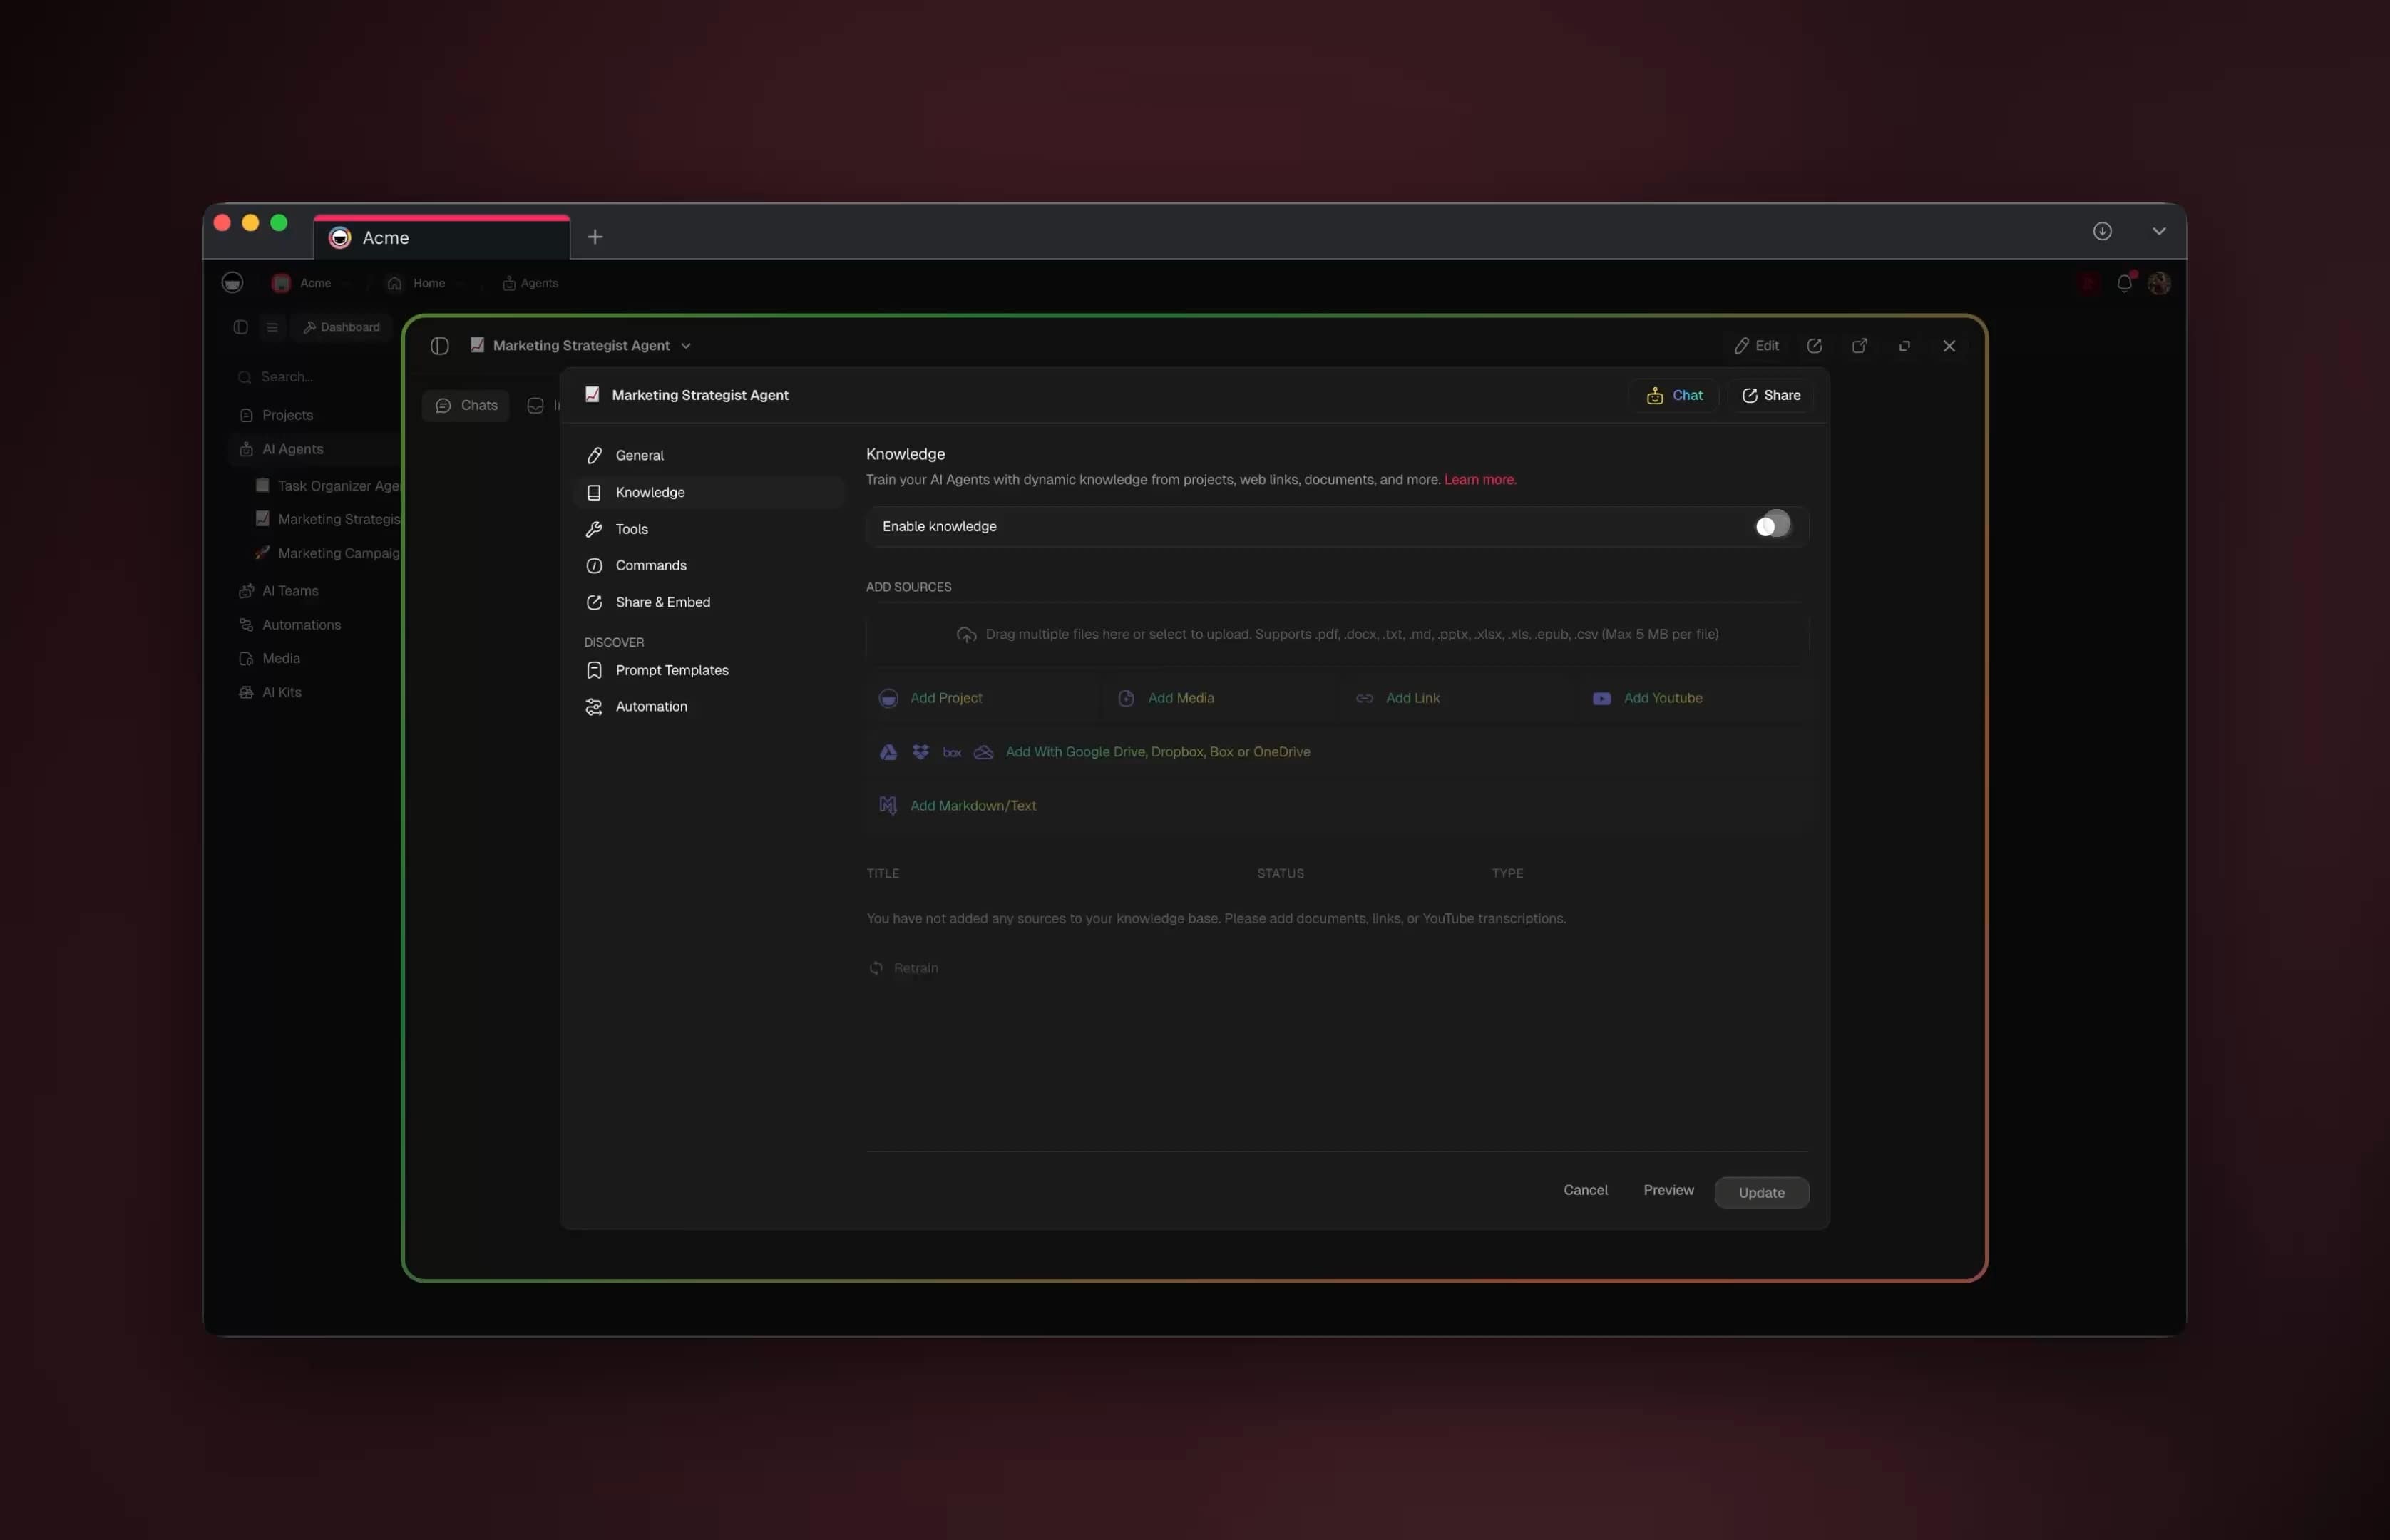Click the file upload drop area

1336,634
